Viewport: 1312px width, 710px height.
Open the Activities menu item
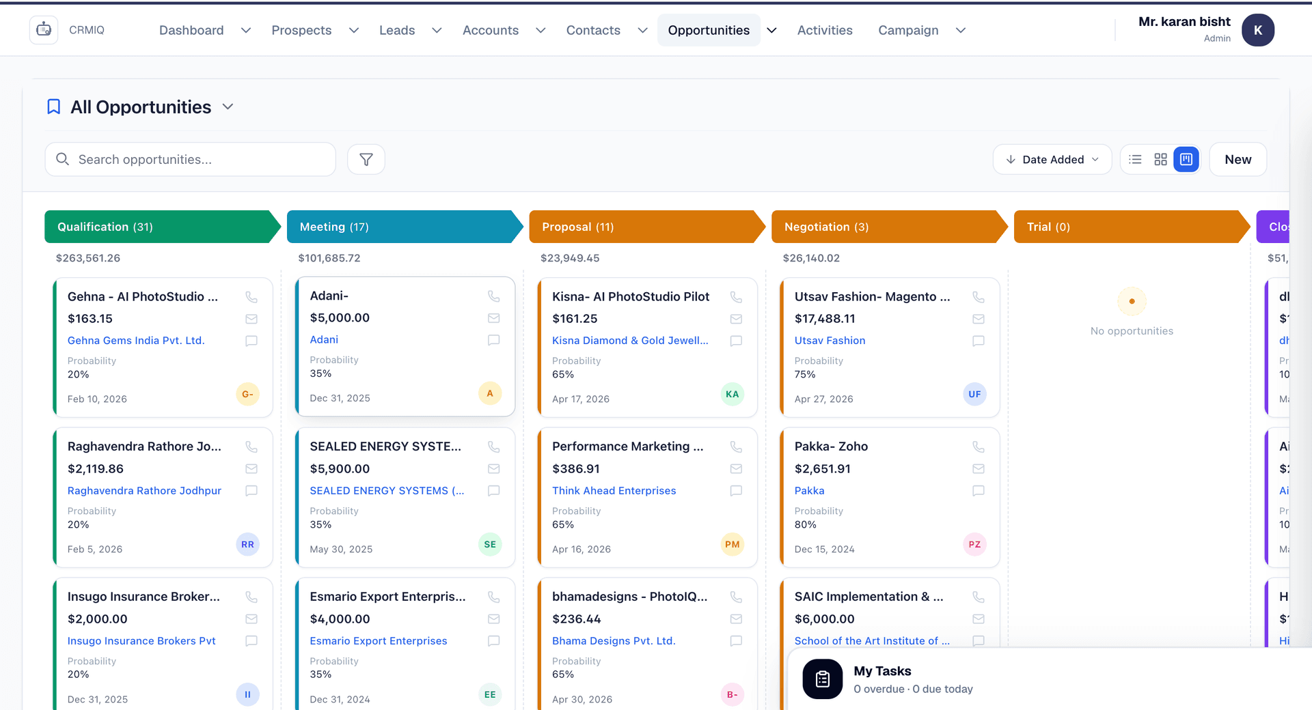click(x=825, y=30)
